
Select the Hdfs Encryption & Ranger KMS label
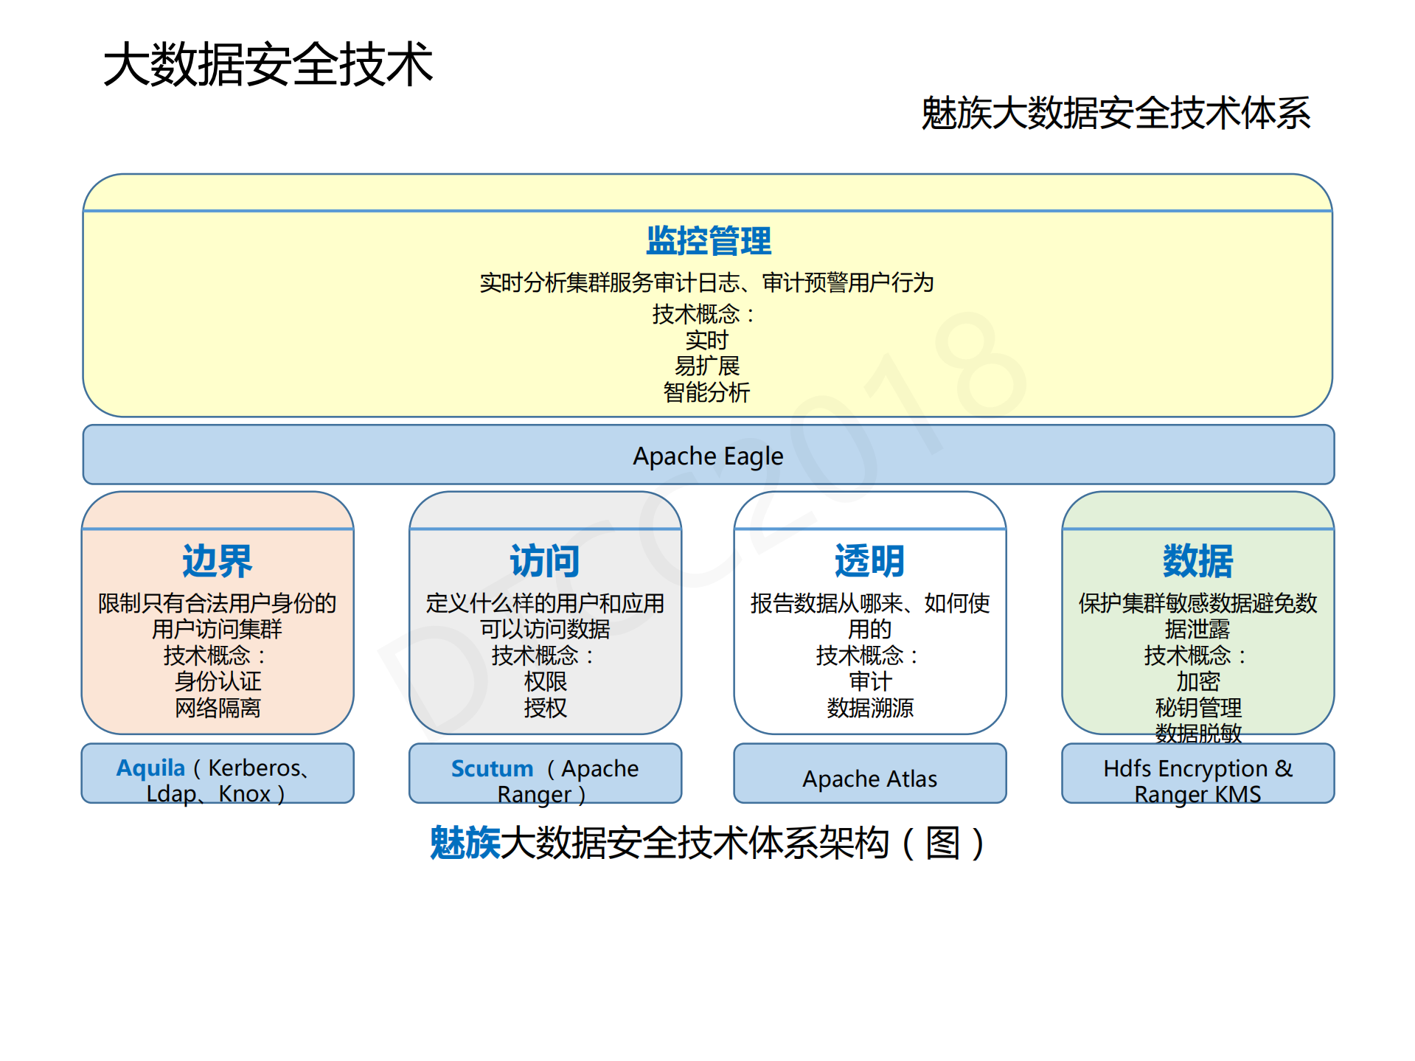click(x=1197, y=780)
